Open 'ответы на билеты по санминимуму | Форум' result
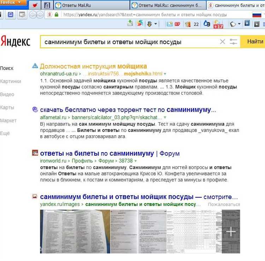 coord(110,154)
